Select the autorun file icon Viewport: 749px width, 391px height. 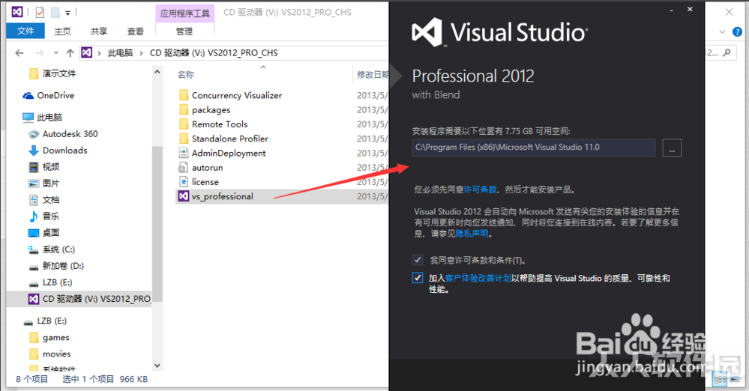184,168
